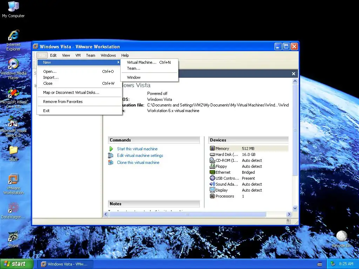Select the Ethernet device icon
Image resolution: width=359 pixels, height=269 pixels.
pos(212,172)
